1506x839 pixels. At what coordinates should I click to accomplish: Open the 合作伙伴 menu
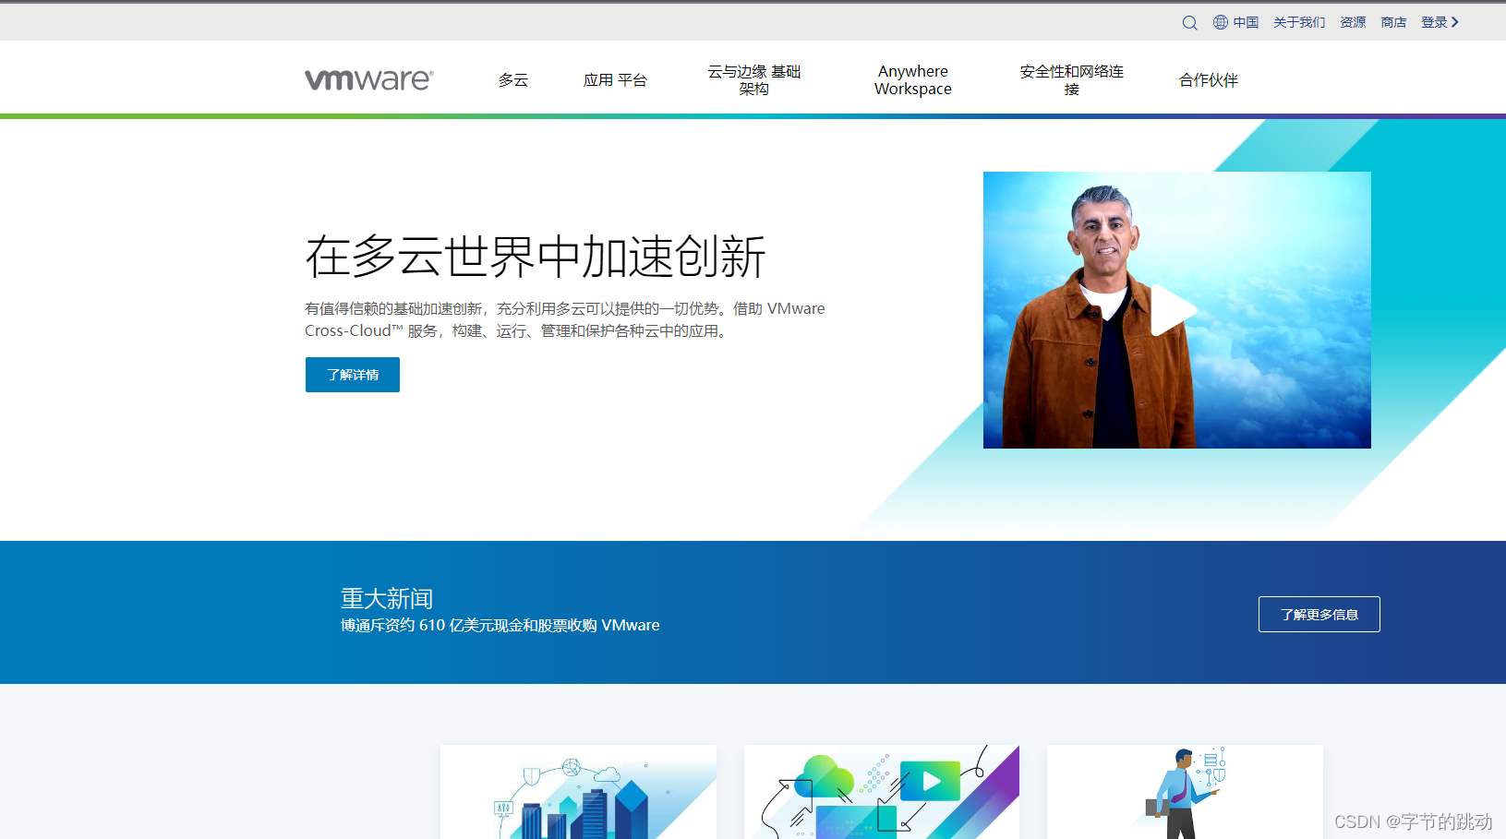[1209, 80]
